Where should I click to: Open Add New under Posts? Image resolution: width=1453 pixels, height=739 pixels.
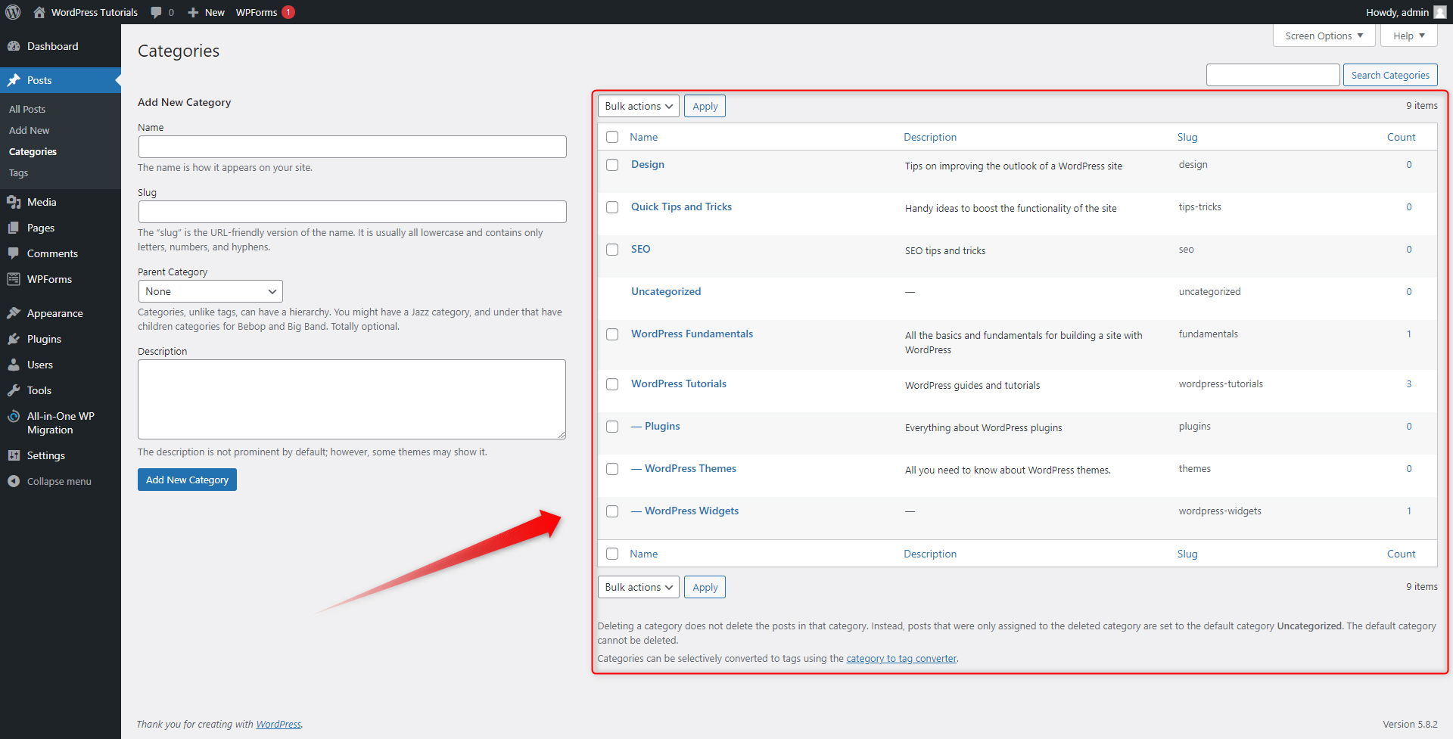(x=29, y=130)
